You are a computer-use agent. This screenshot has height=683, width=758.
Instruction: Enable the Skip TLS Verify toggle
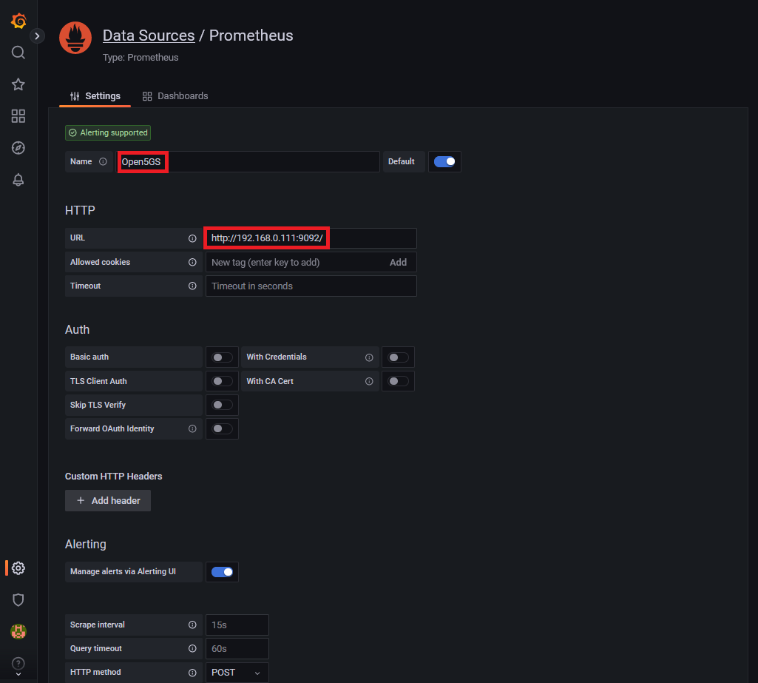pos(223,405)
